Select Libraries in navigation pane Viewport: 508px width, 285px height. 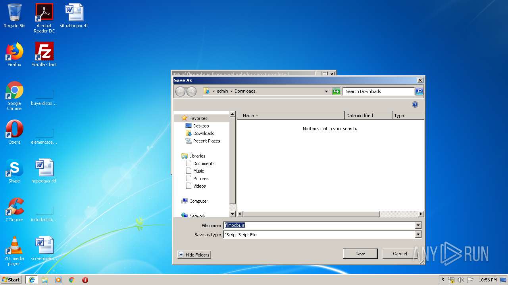(197, 156)
